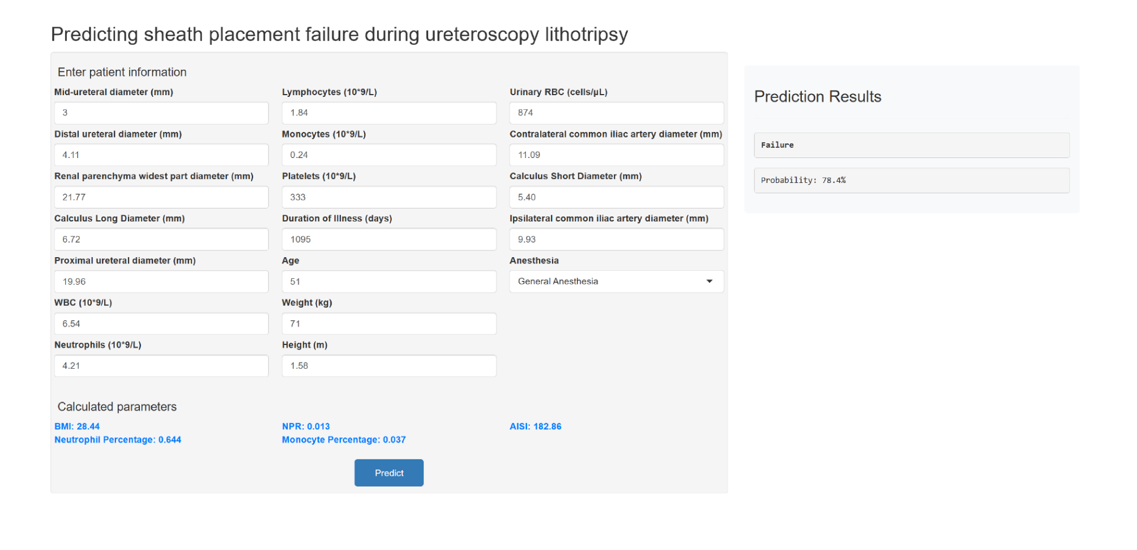Click the WBC input field

pyautogui.click(x=161, y=324)
